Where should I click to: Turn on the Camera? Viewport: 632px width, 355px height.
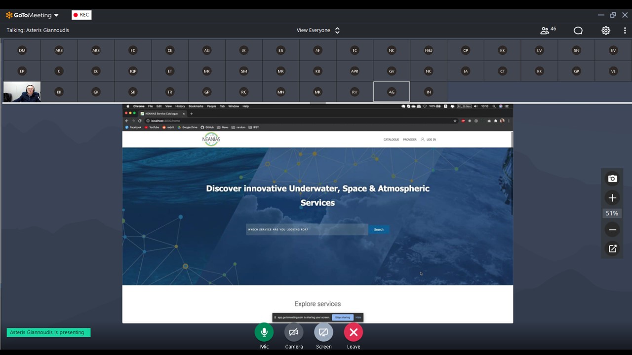(x=294, y=332)
